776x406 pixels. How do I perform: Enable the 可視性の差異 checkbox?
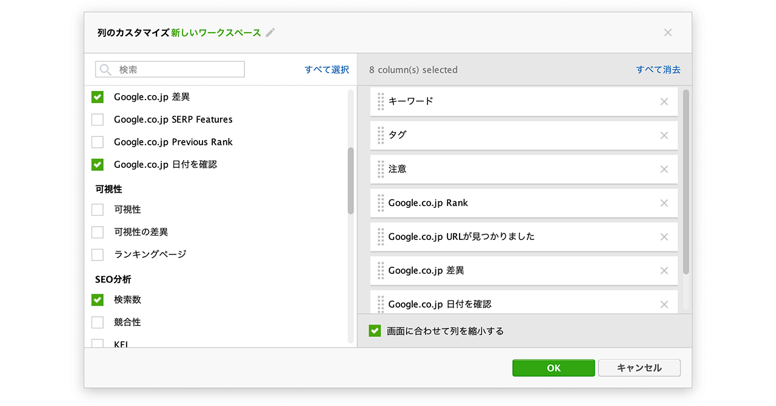[x=98, y=232]
